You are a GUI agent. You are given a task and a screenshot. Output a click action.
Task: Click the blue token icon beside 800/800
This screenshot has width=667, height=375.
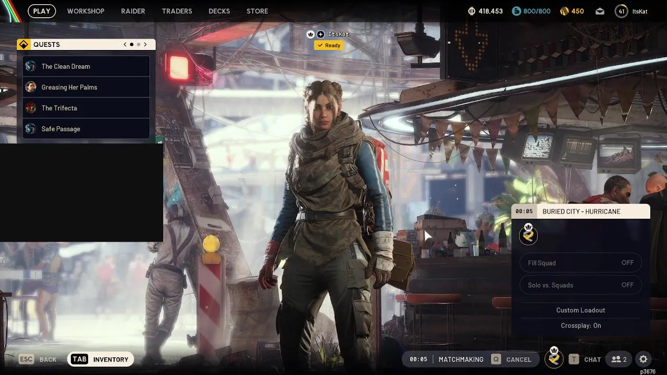[x=516, y=11]
